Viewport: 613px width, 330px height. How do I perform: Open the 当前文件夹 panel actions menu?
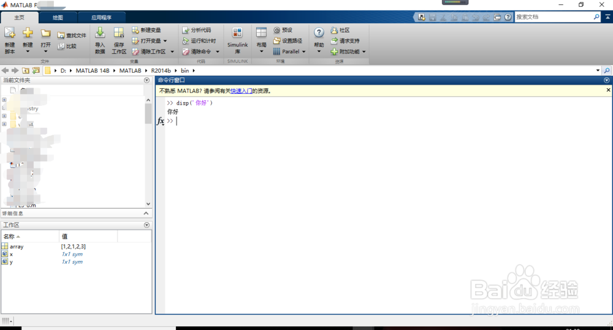click(x=147, y=80)
